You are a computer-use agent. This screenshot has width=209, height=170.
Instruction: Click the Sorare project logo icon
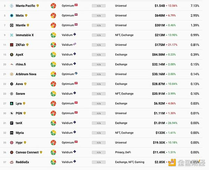12,94
